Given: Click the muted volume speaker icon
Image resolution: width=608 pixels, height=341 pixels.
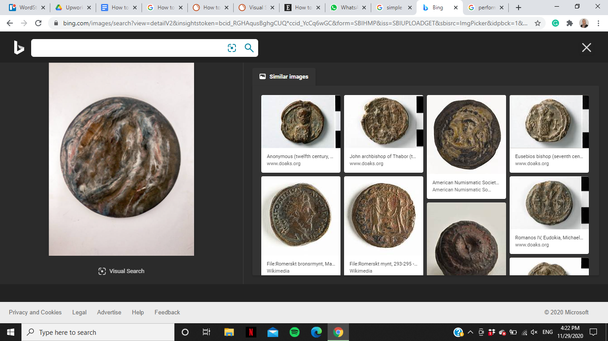Looking at the screenshot, I should pyautogui.click(x=535, y=332).
